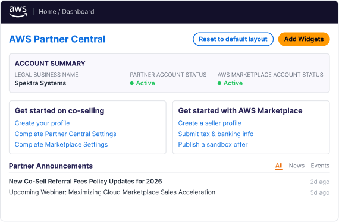Click Get started on co-selling heading

point(59,110)
